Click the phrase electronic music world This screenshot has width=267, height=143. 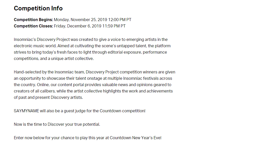coord(35,46)
